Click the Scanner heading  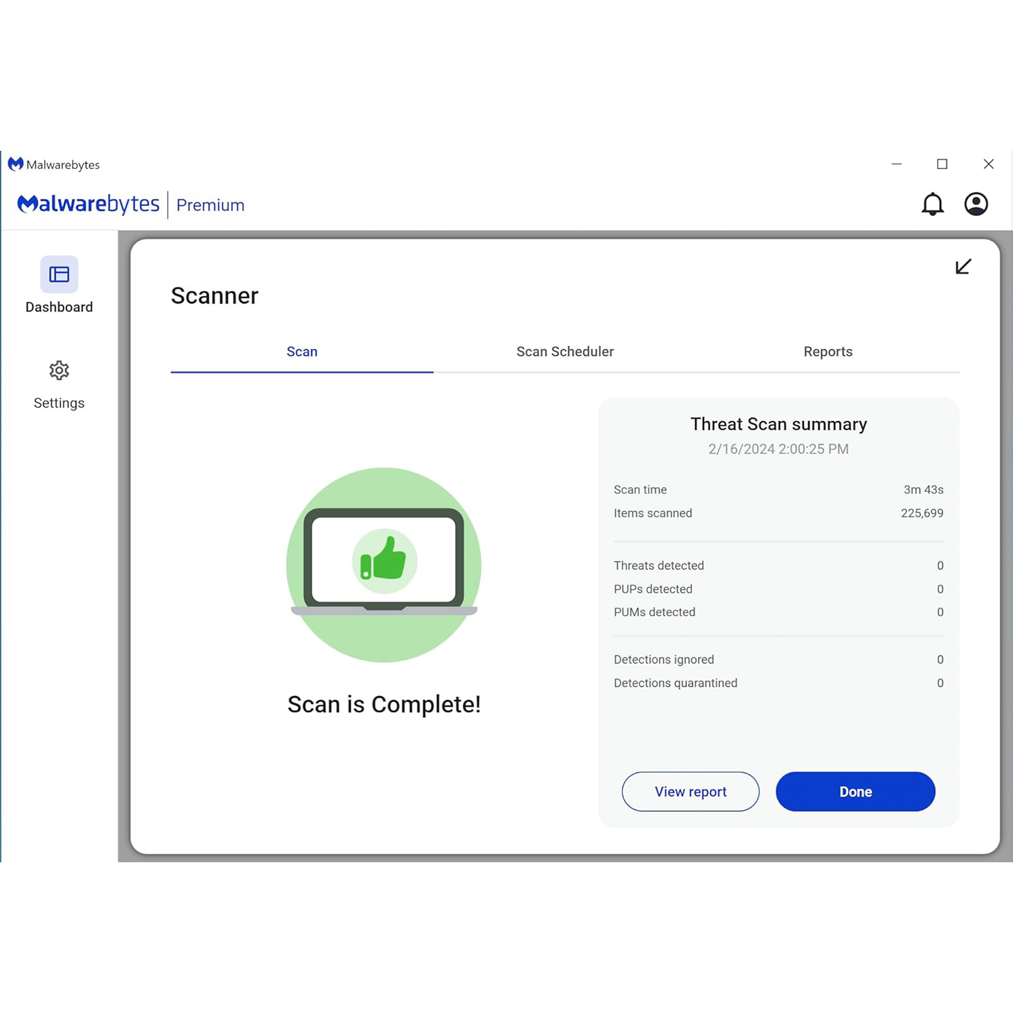tap(214, 295)
